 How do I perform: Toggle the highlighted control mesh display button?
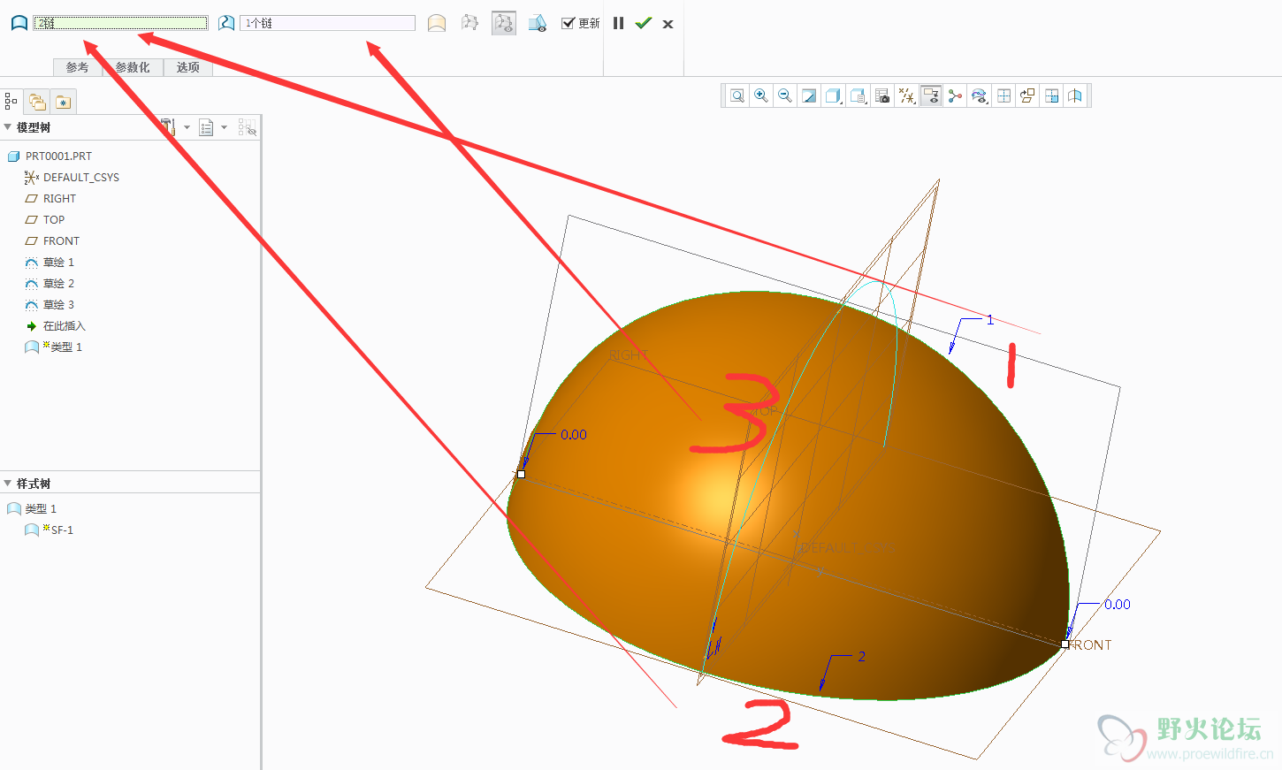coord(503,23)
